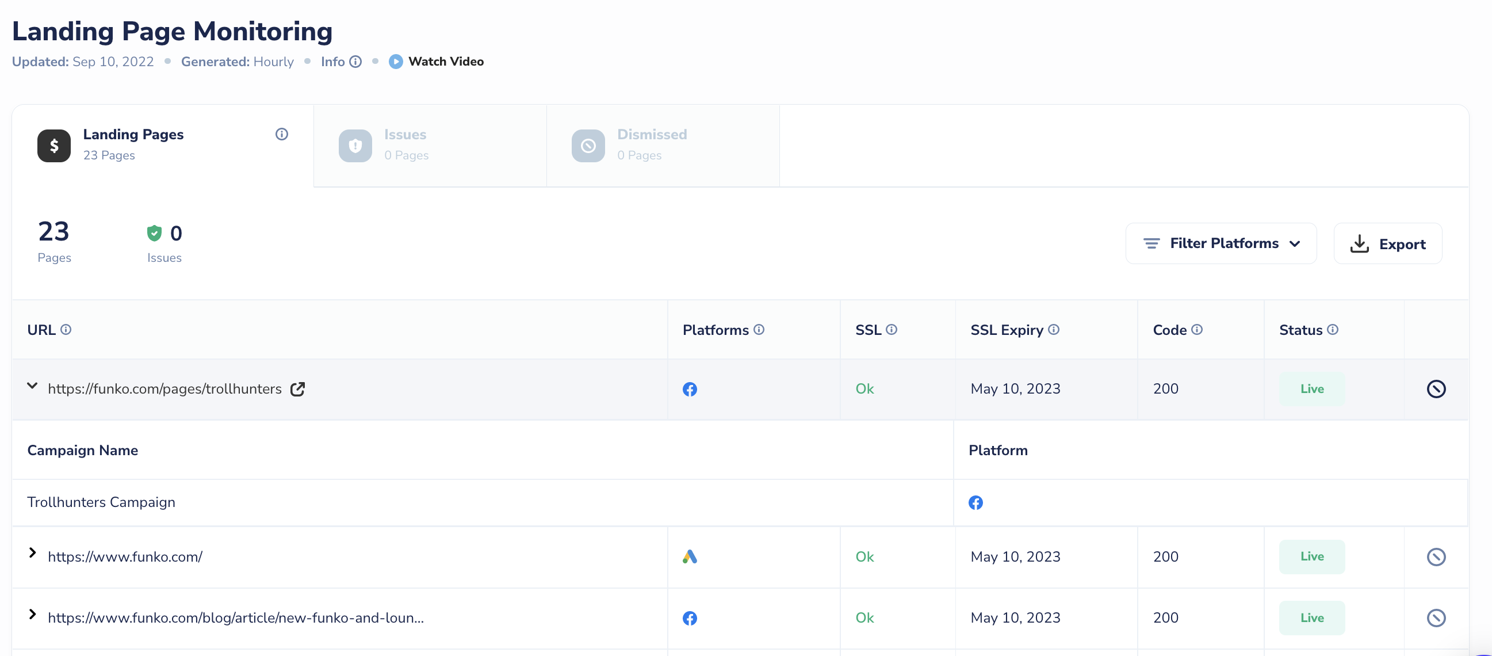Dismiss the trollhunters landing page
This screenshot has width=1492, height=656.
tap(1436, 389)
